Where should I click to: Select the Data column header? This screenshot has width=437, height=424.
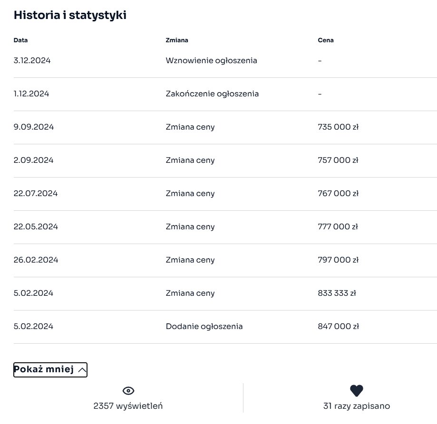20,40
